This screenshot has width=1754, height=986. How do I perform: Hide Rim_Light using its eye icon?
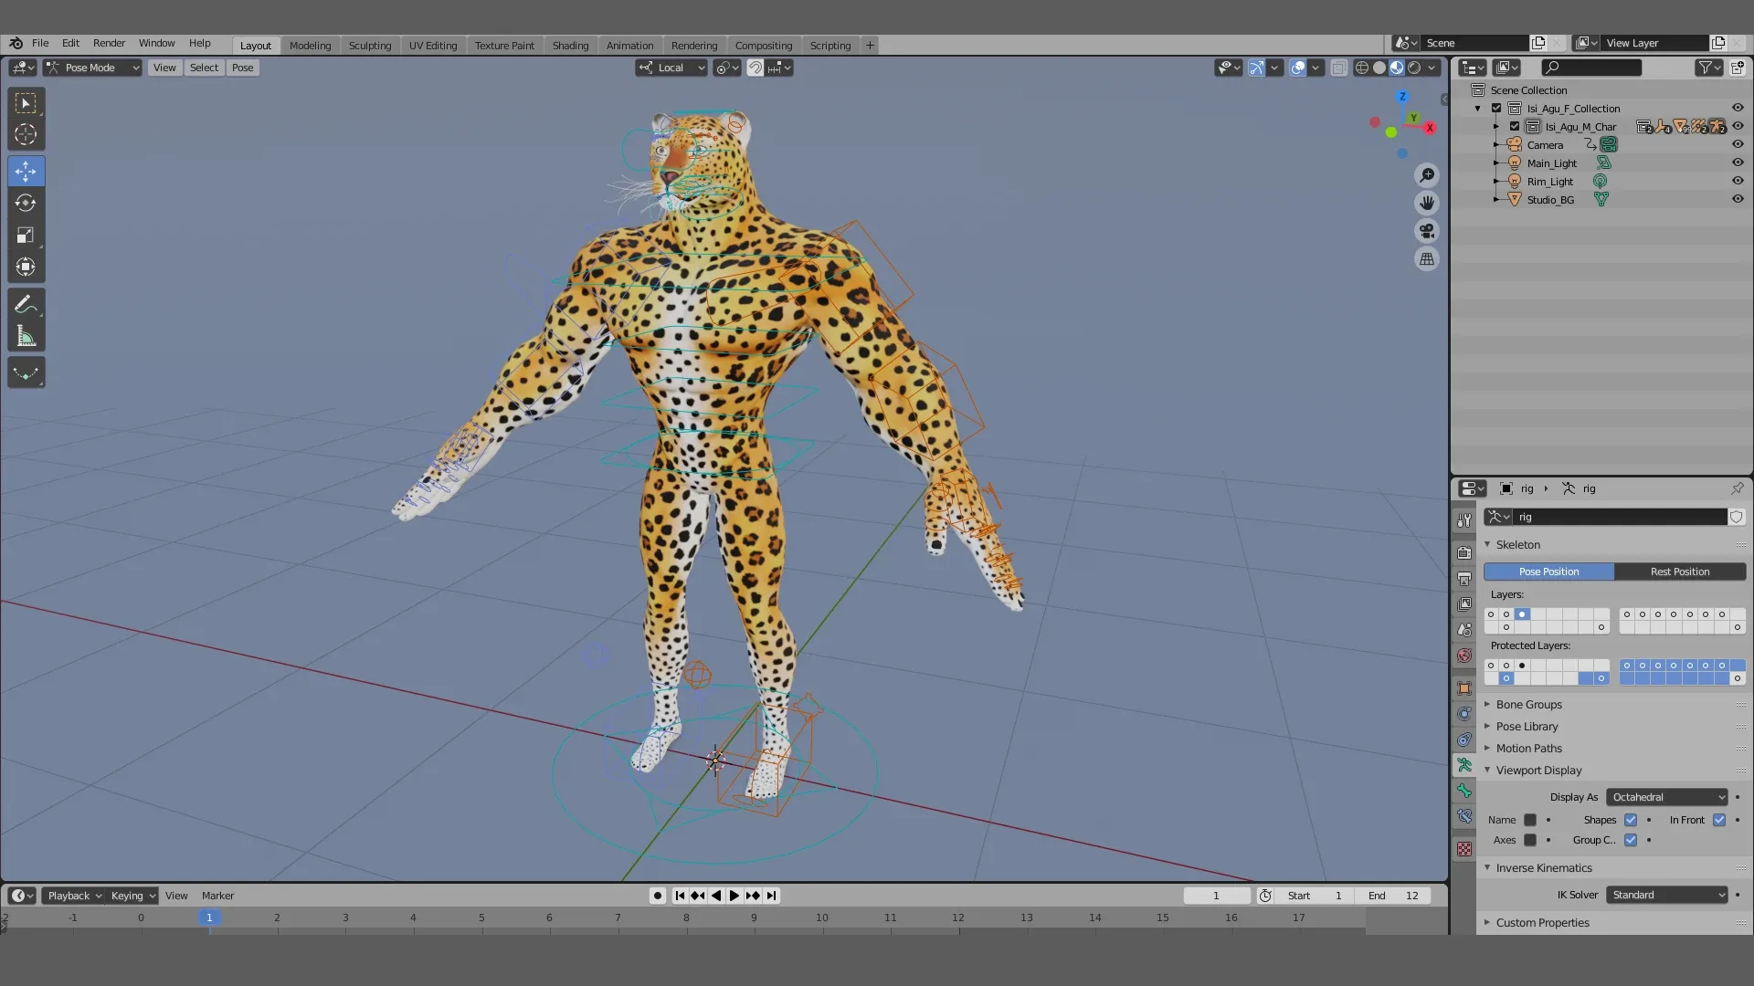click(x=1738, y=181)
